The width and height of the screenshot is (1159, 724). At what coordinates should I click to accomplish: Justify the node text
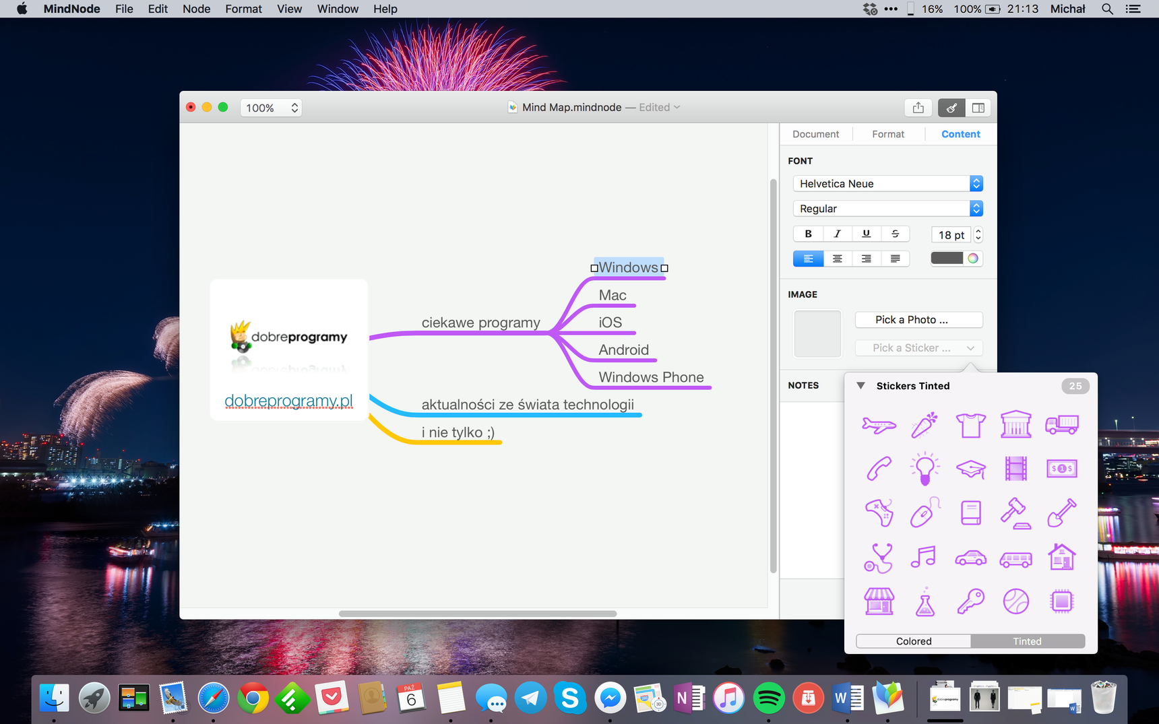coord(895,259)
